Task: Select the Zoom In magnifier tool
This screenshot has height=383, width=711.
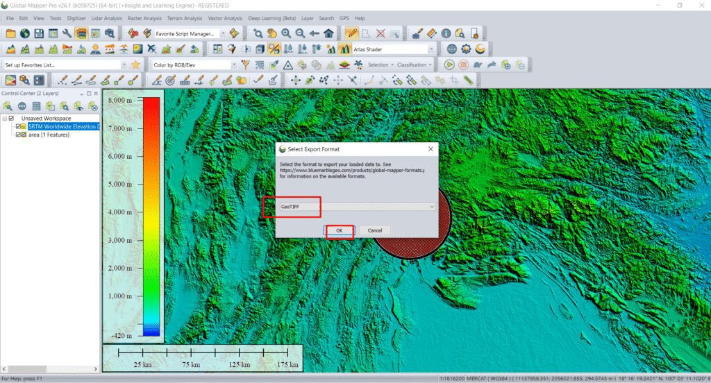Action: tap(286, 33)
